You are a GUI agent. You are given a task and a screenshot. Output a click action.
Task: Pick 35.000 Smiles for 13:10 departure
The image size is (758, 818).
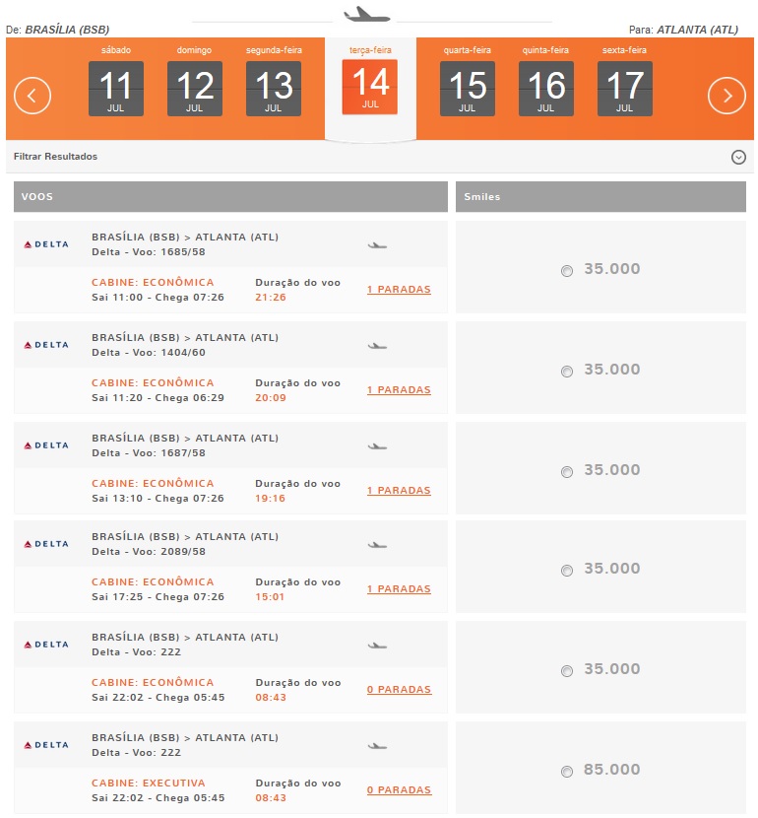tap(567, 472)
